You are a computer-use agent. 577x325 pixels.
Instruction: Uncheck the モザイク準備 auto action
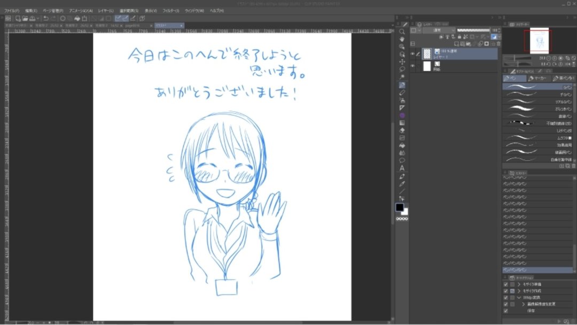[505, 284]
